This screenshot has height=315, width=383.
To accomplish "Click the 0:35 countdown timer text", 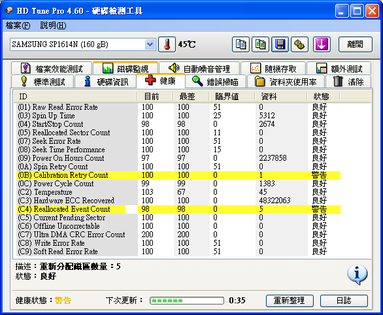I will click(237, 301).
